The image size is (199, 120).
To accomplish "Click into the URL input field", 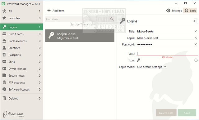I will tap(167, 54).
